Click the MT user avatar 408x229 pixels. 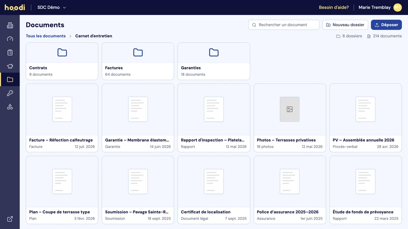(x=397, y=7)
